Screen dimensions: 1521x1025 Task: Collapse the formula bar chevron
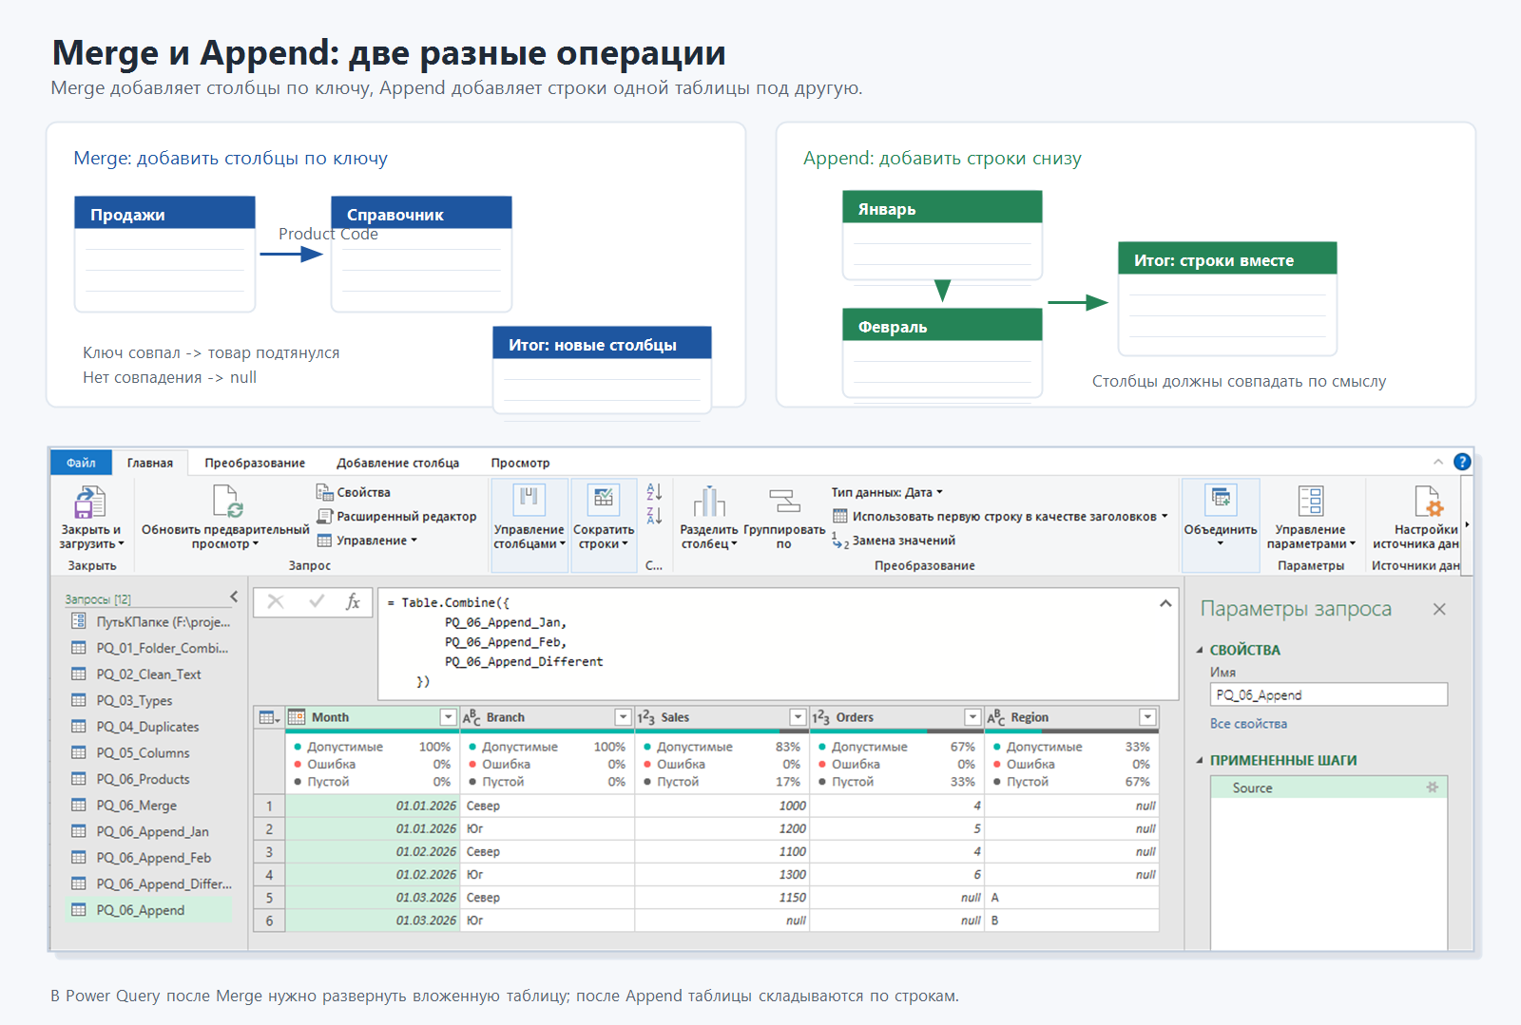pos(1165,603)
